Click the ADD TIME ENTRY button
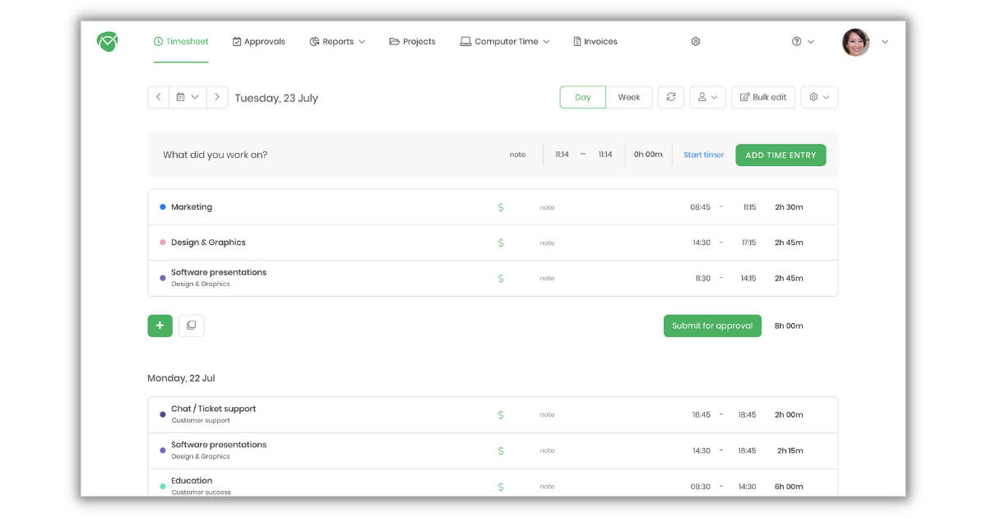Viewport: 987px width, 518px height. [x=781, y=155]
